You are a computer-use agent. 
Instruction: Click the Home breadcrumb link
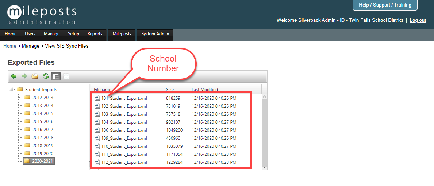coord(10,46)
